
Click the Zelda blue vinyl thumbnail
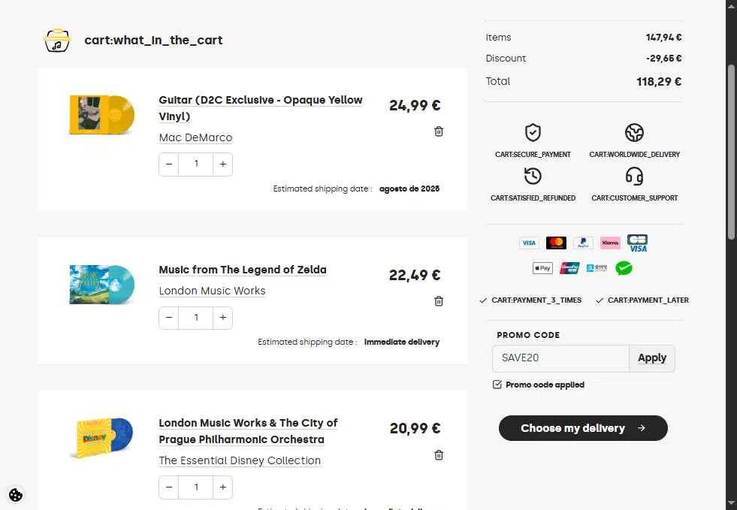tap(102, 285)
